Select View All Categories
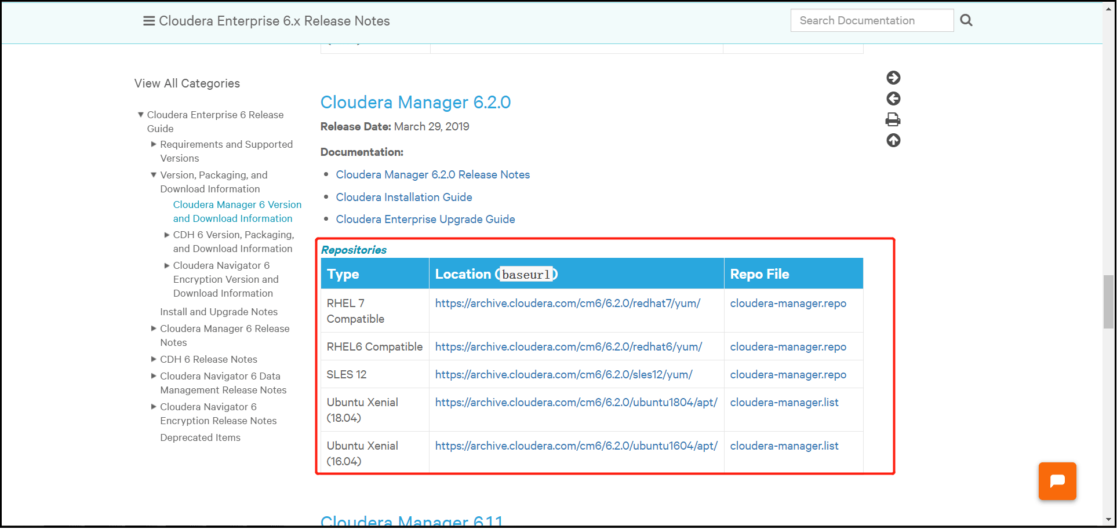The image size is (1117, 529). click(187, 83)
